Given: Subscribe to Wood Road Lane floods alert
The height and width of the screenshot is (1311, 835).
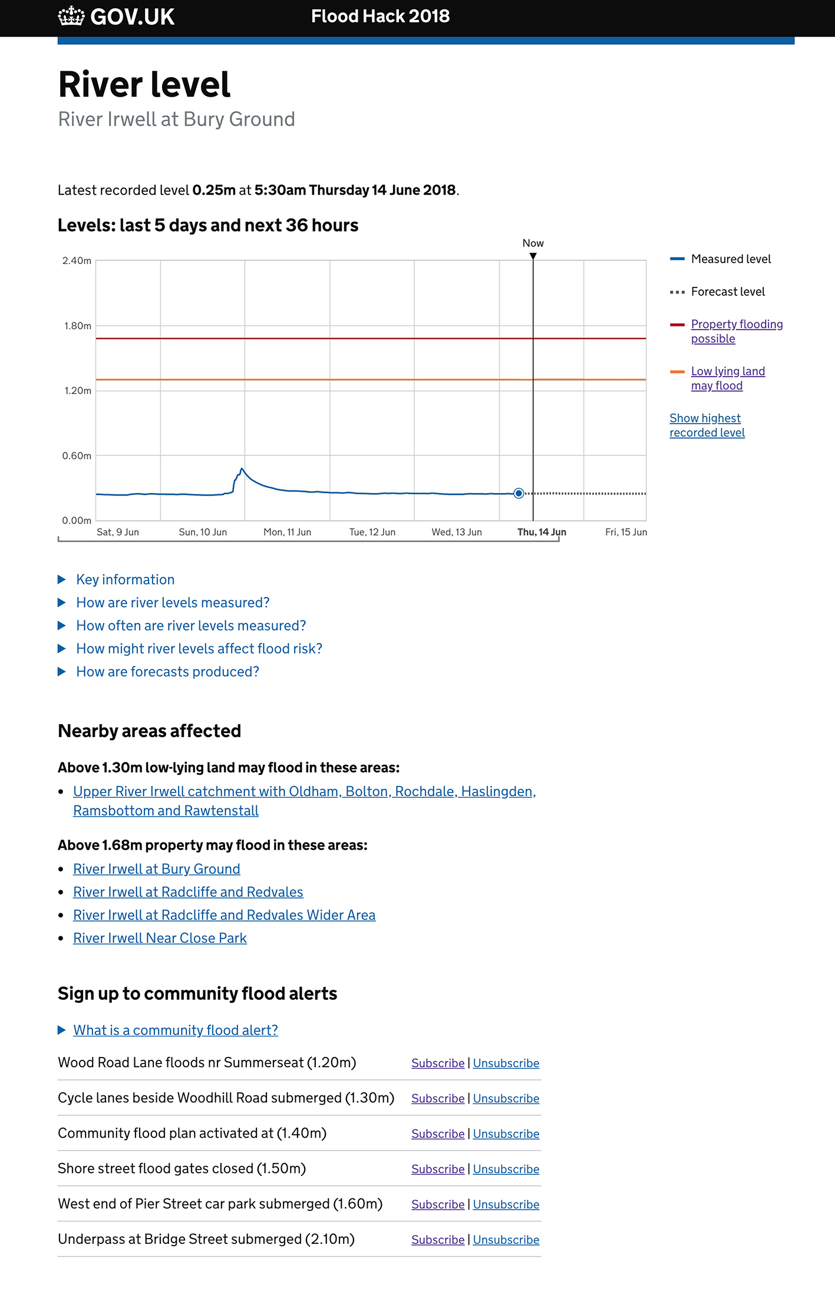Looking at the screenshot, I should pyautogui.click(x=437, y=1064).
